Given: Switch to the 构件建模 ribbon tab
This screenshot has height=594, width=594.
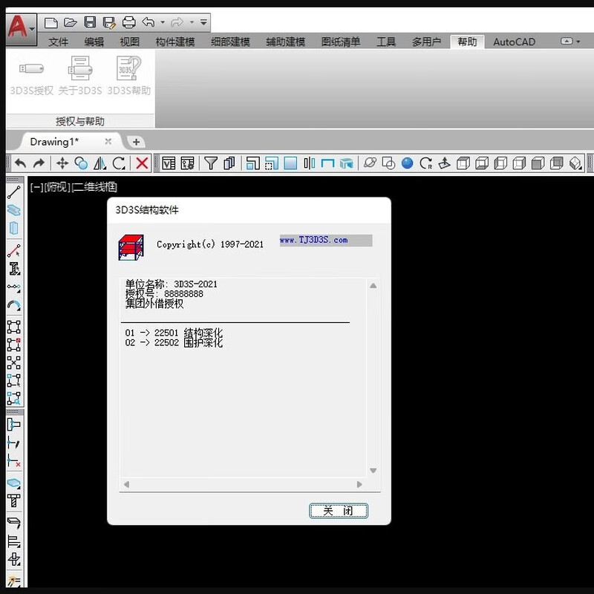Looking at the screenshot, I should click(x=175, y=42).
